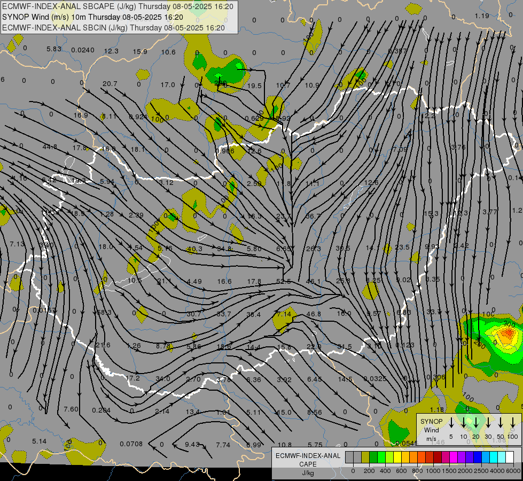Click the 'ECMWF-INDEX-ANAL CAPE' legend label
Image resolution: width=523 pixels, height=481 pixels.
[x=308, y=460]
